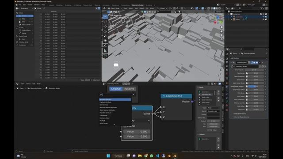Collapse the Combine XYZ node
283x159 pixels.
[x=164, y=96]
